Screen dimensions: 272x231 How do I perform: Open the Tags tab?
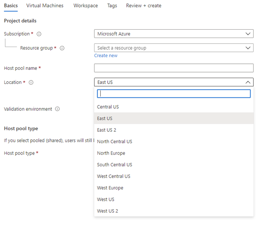[112, 6]
